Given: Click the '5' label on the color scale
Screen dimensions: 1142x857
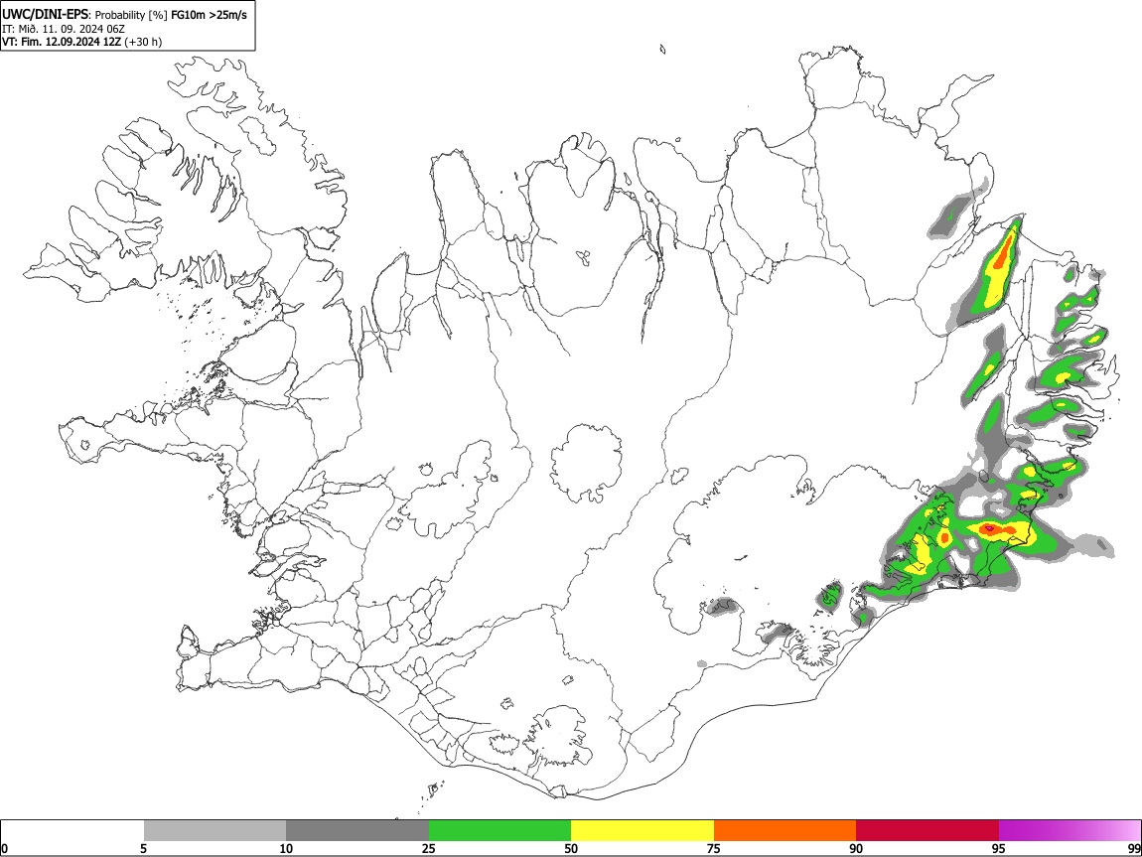Looking at the screenshot, I should click(x=143, y=848).
